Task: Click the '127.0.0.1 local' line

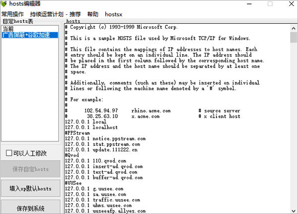Action: [85, 122]
